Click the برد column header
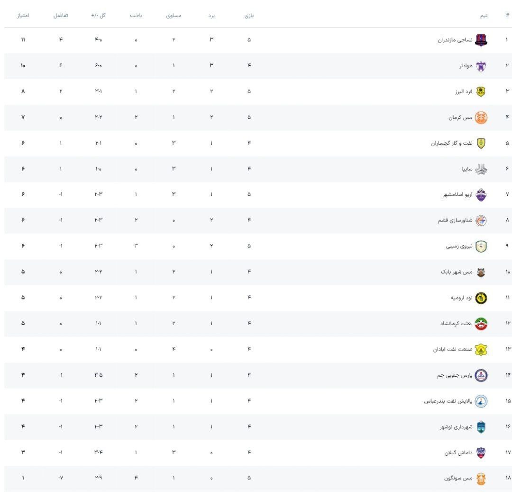Viewport: 512px width, 504px height. point(211,16)
